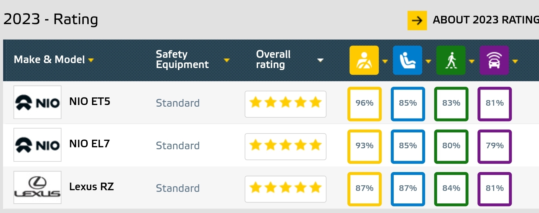Click Lexus RZ 84% green score box
The width and height of the screenshot is (539, 213).
point(451,189)
